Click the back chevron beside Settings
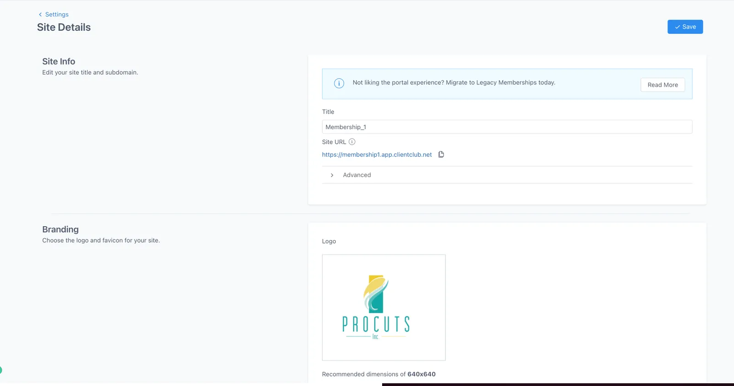This screenshot has width=734, height=386. point(40,15)
